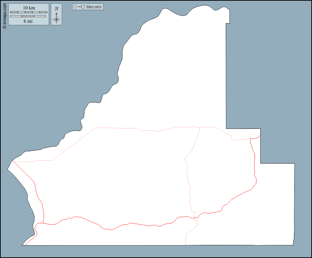Click the arrow between circle and square

click(79, 7)
